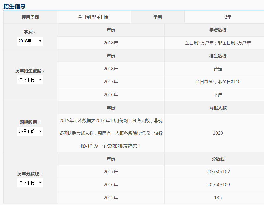Open the 学费 year dropdown showing 2018年
The height and width of the screenshot is (205, 264).
(30, 41)
